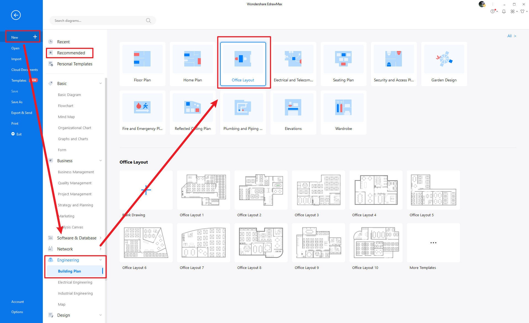This screenshot has width=529, height=323.
Task: Expand the Network category arrow
Action: pos(101,249)
